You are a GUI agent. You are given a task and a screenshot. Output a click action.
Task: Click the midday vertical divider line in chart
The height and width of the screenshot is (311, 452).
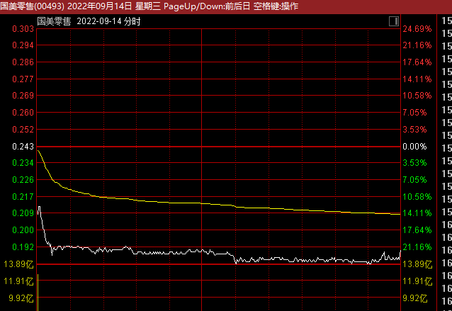[202, 106]
